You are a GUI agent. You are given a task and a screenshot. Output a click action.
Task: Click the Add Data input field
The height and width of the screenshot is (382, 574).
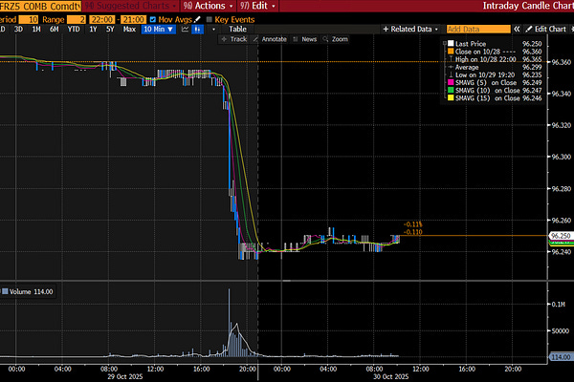pyautogui.click(x=478, y=30)
